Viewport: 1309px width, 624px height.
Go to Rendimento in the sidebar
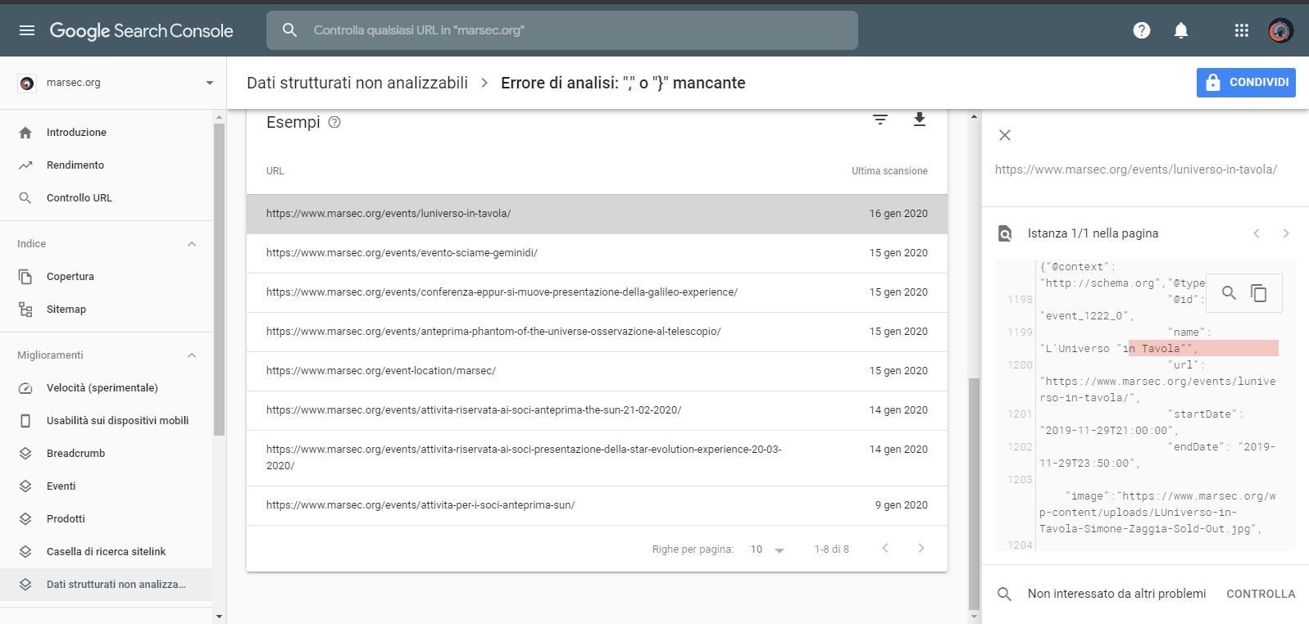coord(75,165)
